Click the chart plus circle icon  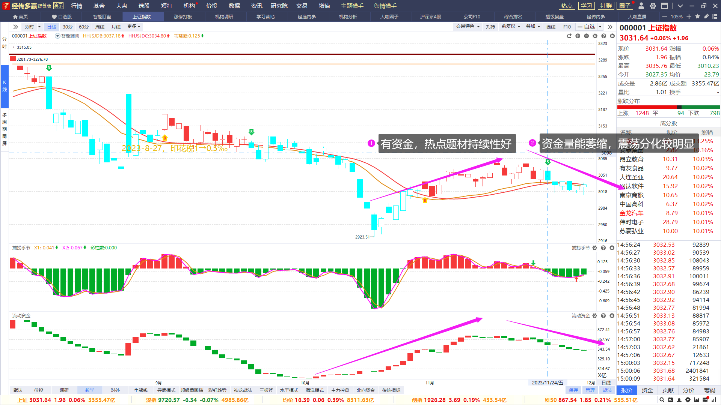click(578, 36)
